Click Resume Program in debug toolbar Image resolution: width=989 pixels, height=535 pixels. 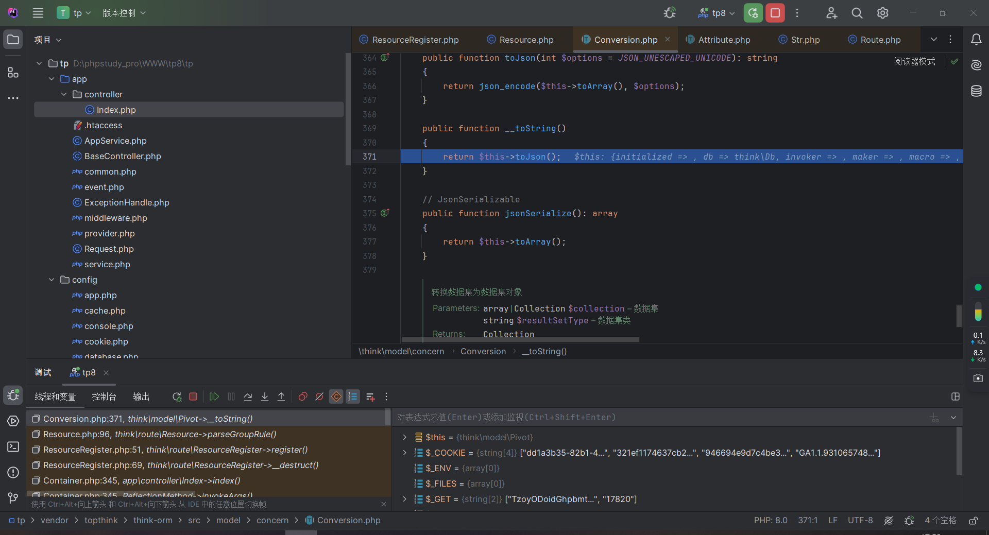pyautogui.click(x=214, y=396)
